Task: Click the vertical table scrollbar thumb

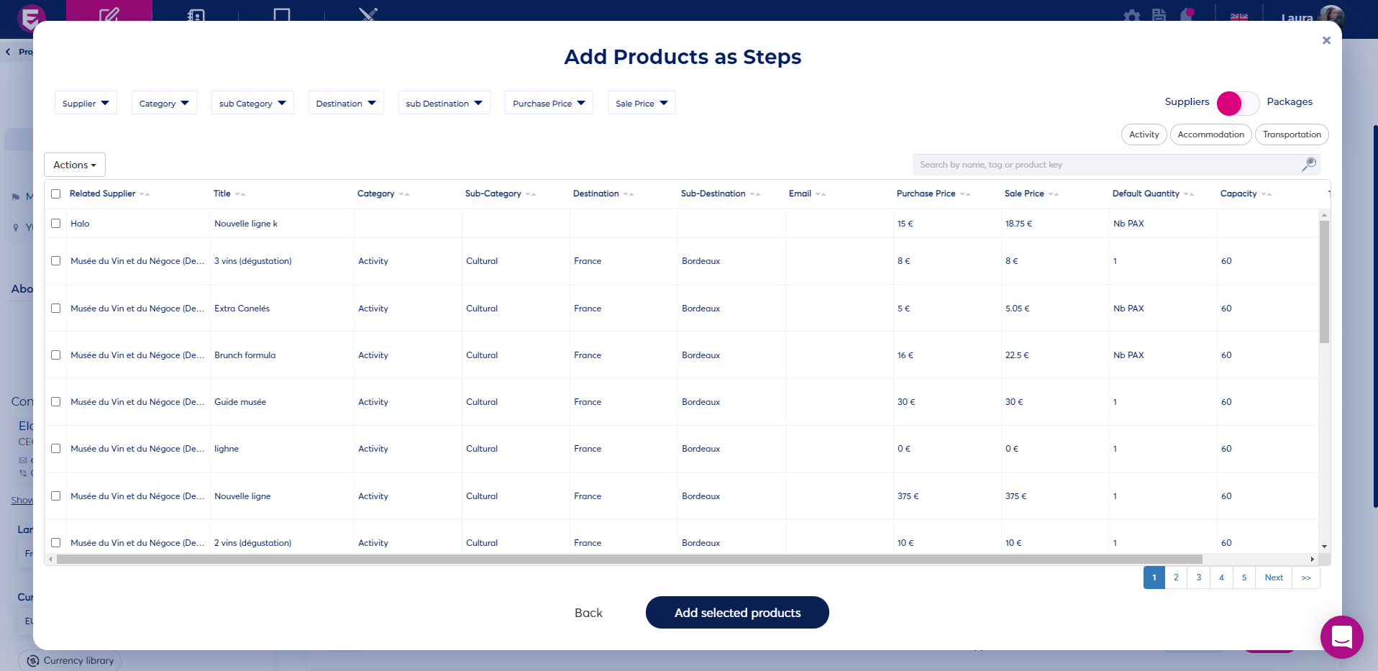Action: pos(1324,282)
